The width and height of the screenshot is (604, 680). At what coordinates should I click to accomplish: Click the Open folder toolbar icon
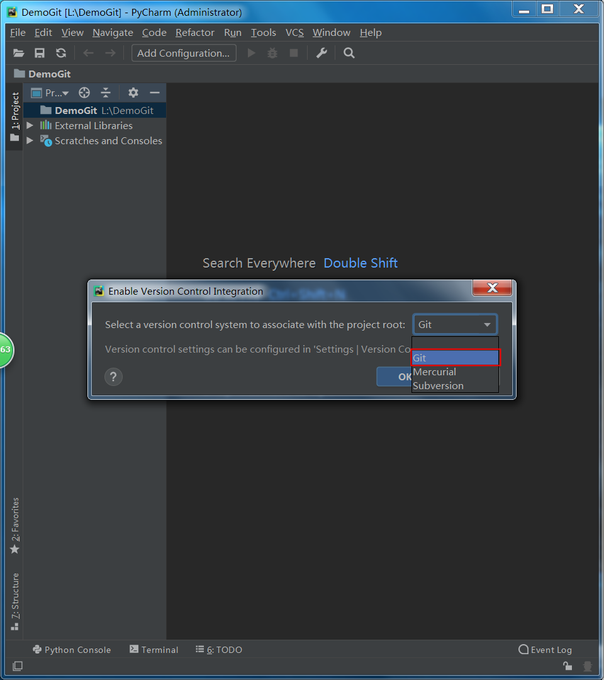(x=18, y=53)
